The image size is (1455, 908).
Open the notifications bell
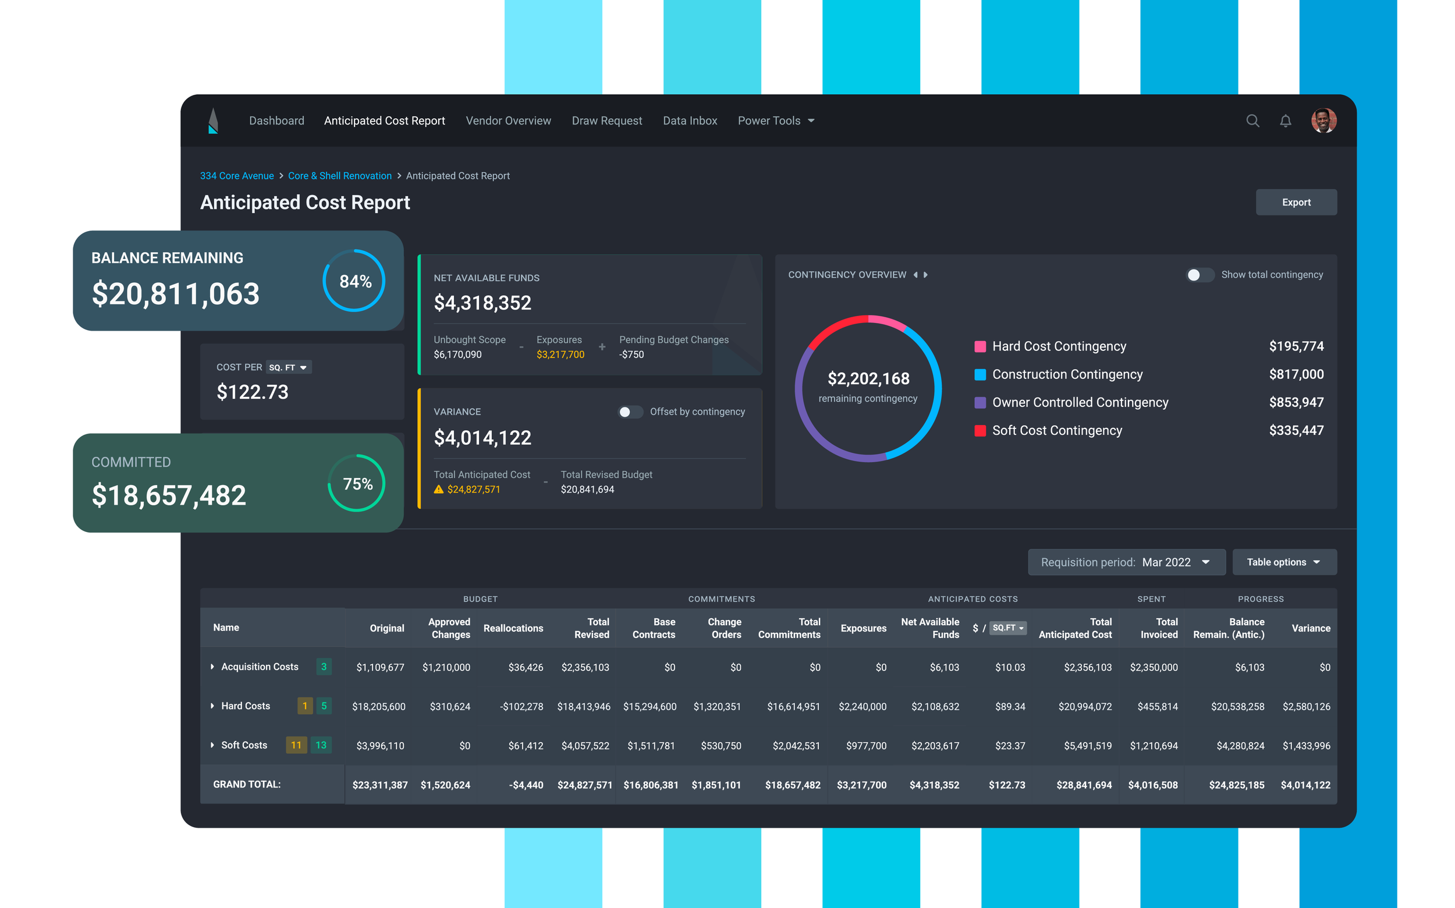(x=1285, y=120)
